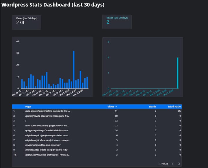The height and width of the screenshot is (168, 208).
Task: Click the pagination text "1 - 10 / 24"
Action: pos(163,164)
